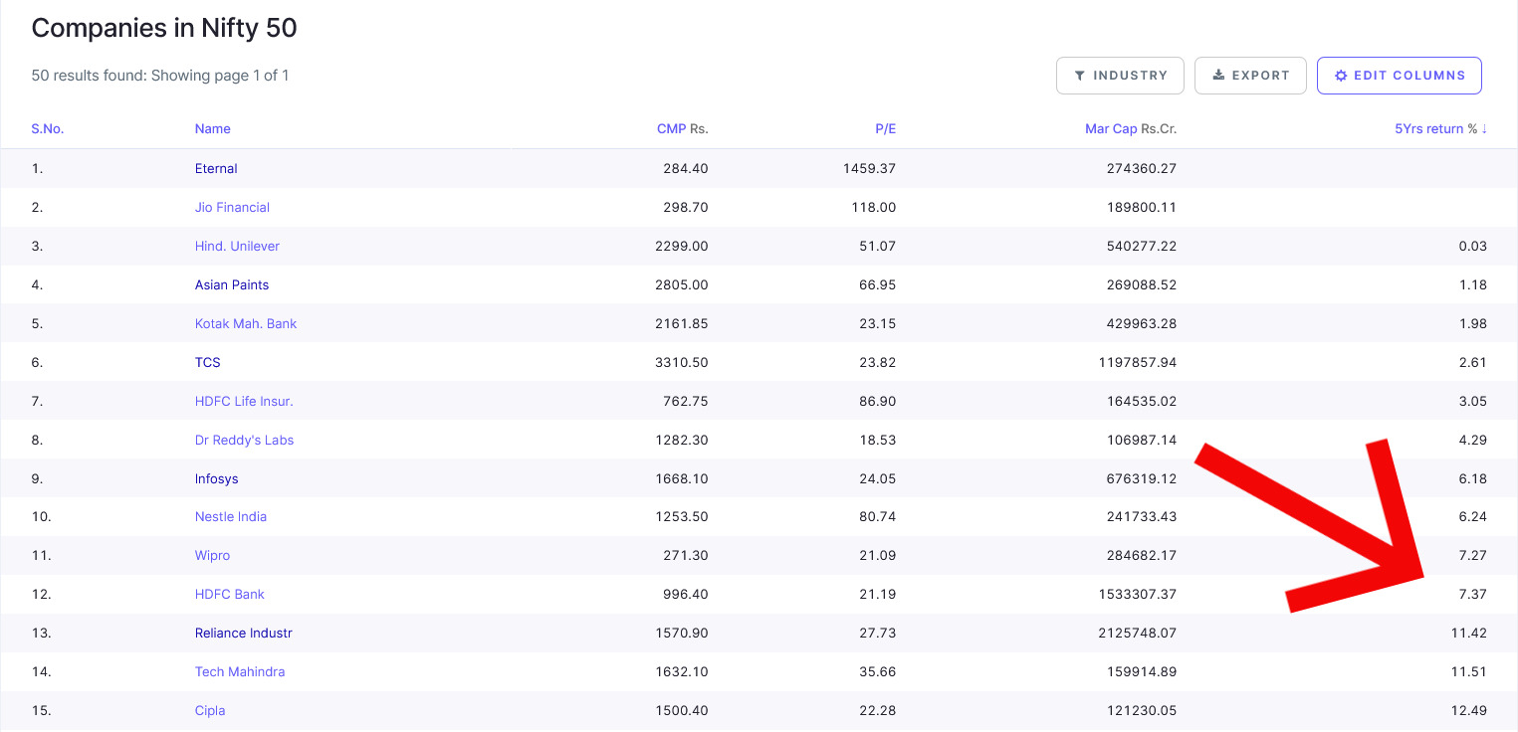Open the HDFC Life Insur. link
Viewport: 1518px width, 732px height.
click(x=244, y=402)
